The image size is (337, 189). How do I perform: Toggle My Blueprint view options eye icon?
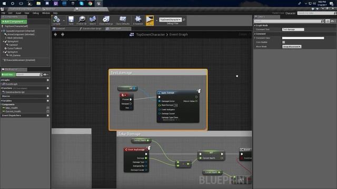(x=45, y=75)
